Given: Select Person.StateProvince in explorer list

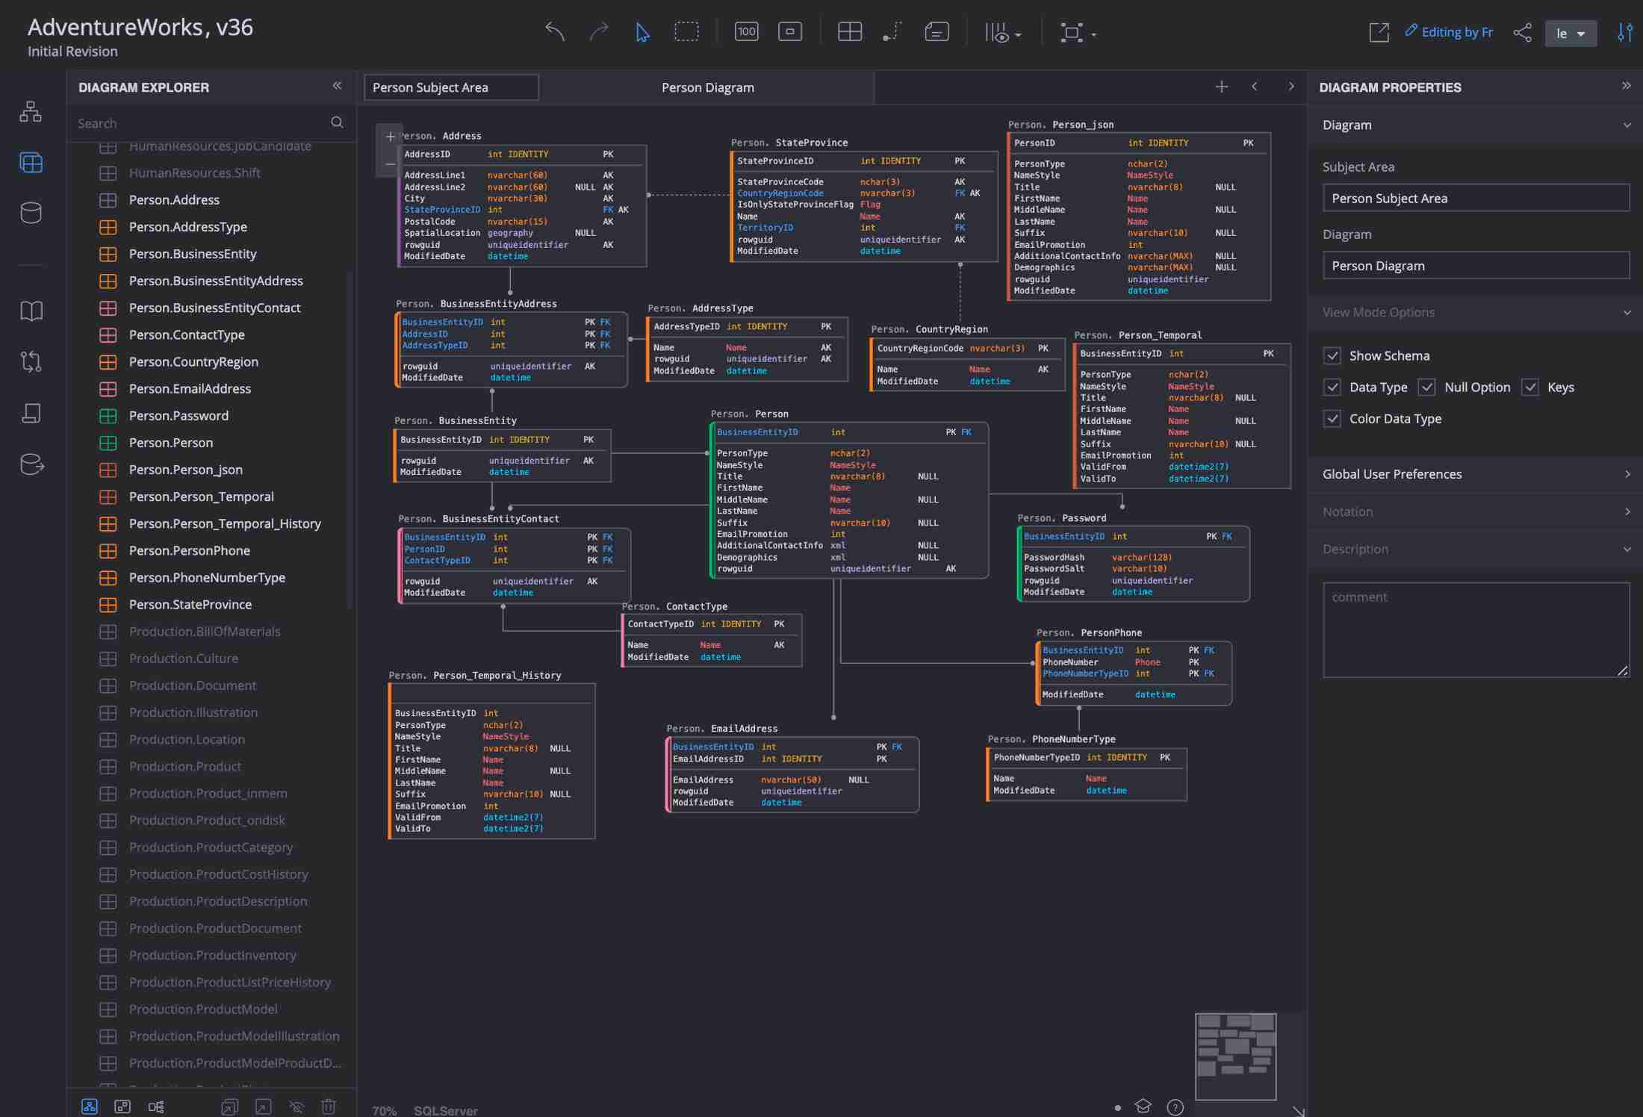Looking at the screenshot, I should [190, 604].
